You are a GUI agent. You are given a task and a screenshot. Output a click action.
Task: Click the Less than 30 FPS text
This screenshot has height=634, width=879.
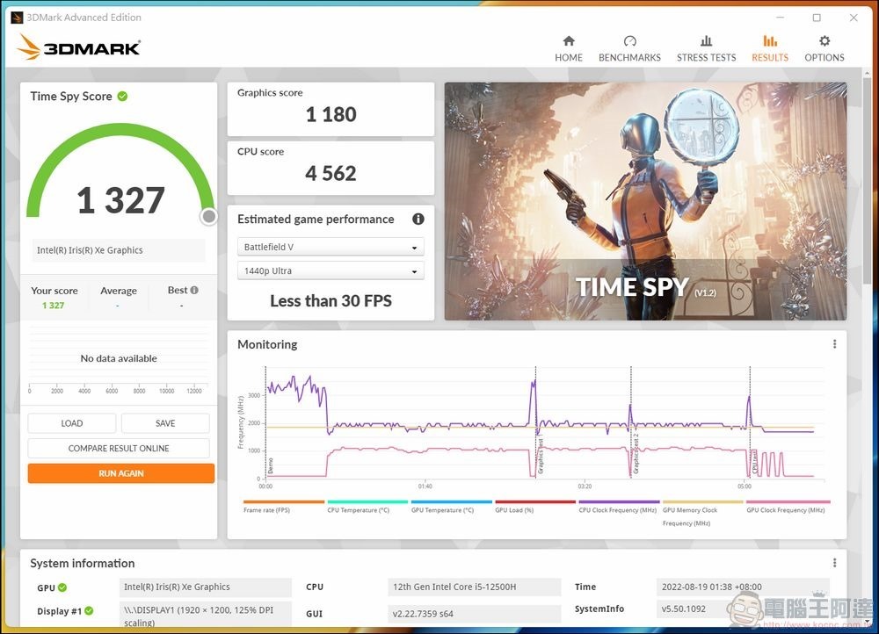coord(331,301)
